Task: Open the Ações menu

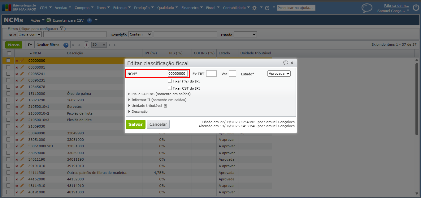Action: tap(37, 20)
